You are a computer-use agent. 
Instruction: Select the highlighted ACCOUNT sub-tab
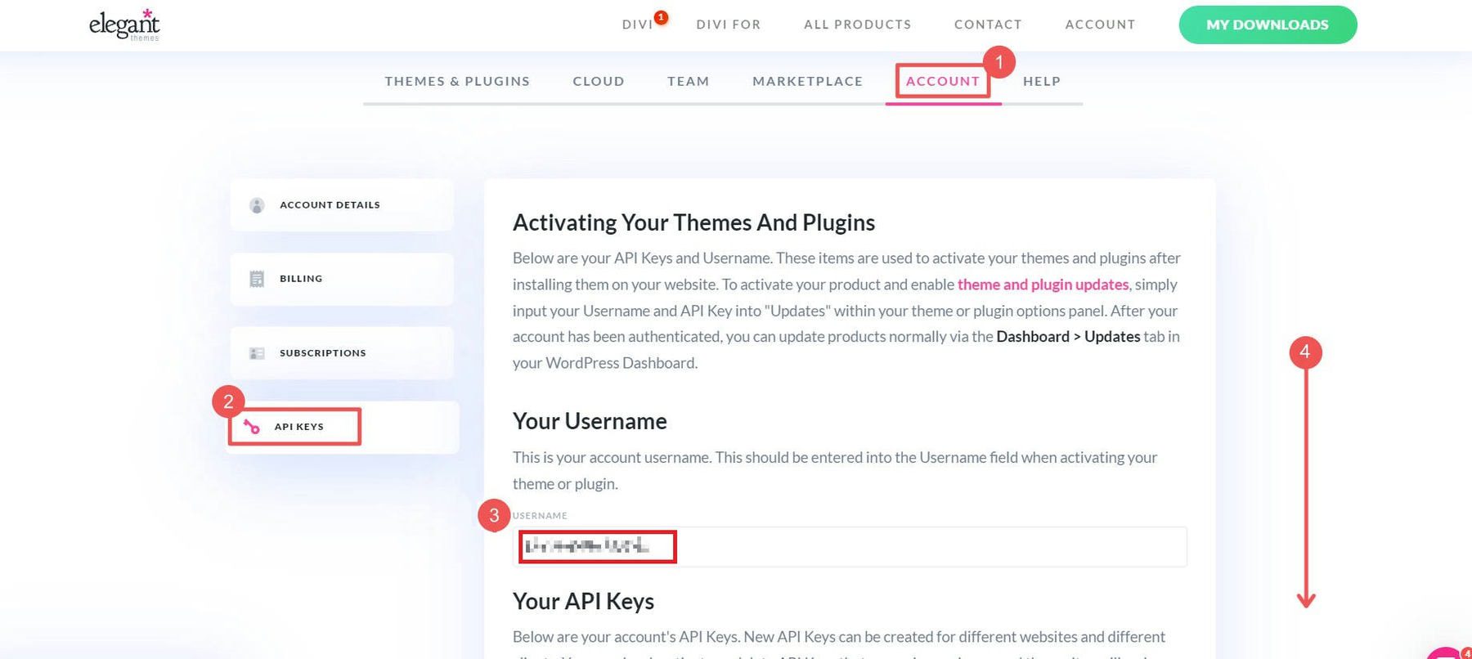(x=943, y=81)
